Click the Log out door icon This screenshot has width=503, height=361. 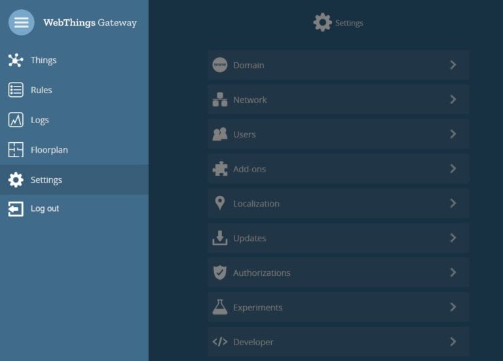(16, 209)
